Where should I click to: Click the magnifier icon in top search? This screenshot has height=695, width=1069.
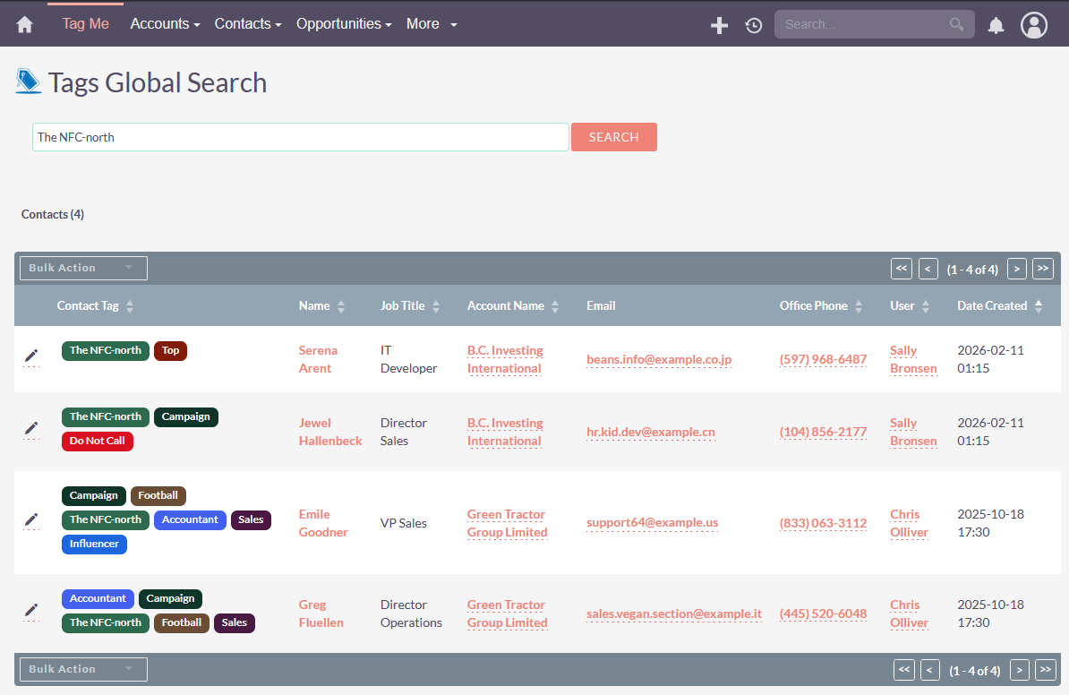[956, 24]
